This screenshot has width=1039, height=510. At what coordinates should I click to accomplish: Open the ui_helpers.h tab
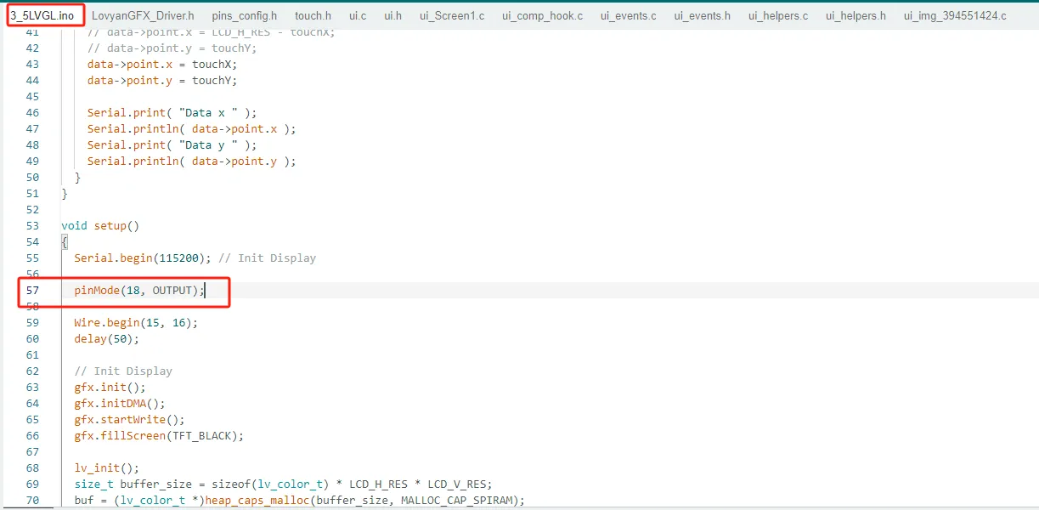click(855, 15)
